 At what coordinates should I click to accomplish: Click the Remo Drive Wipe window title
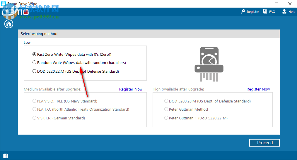tap(22, 4)
